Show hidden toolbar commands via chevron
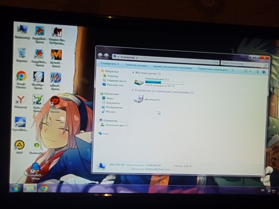This screenshot has height=209, width=279. point(233,70)
